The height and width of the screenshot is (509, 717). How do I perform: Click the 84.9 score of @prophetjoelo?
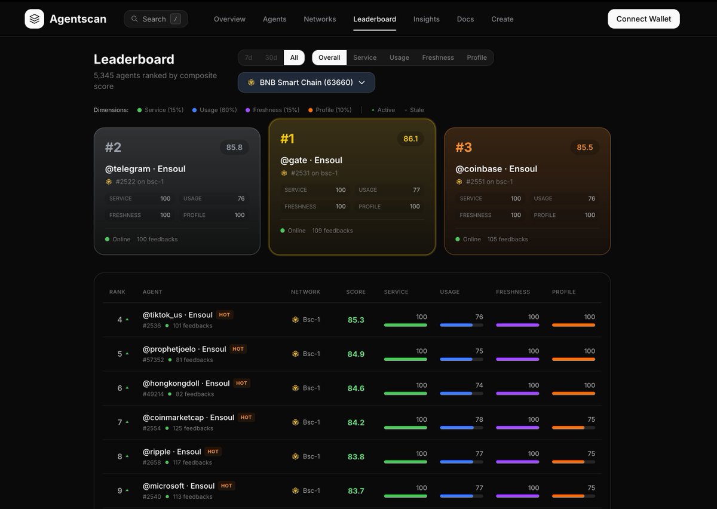356,354
